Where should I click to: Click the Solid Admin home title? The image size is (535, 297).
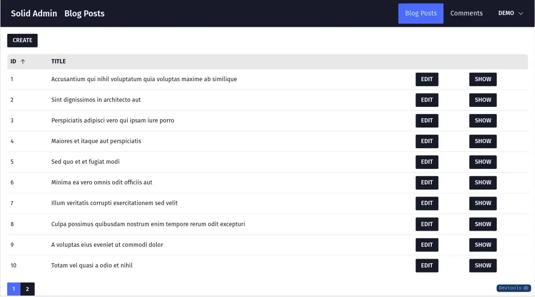(34, 13)
